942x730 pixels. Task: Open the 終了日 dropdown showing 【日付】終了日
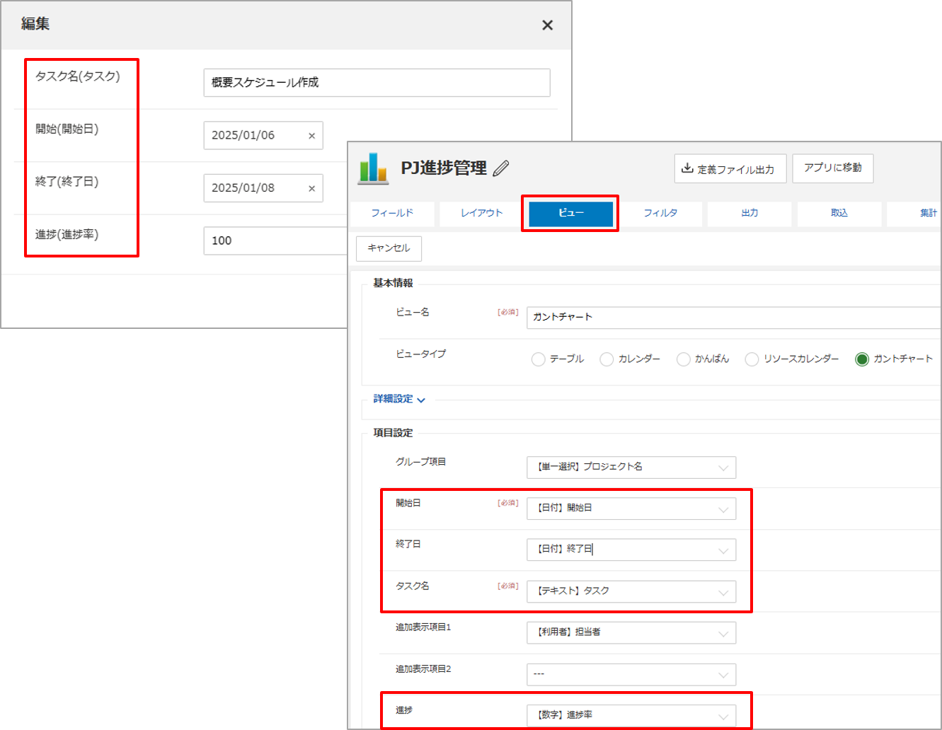coord(631,550)
